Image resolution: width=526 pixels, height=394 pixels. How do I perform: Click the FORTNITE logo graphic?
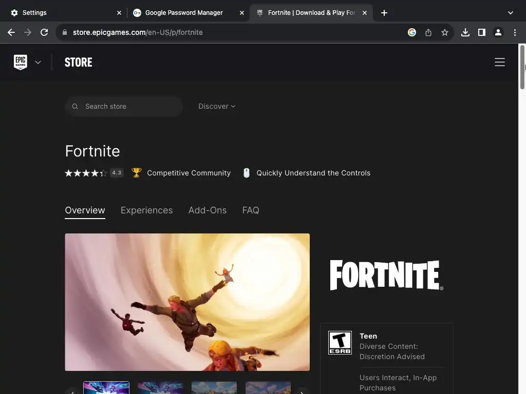[386, 275]
